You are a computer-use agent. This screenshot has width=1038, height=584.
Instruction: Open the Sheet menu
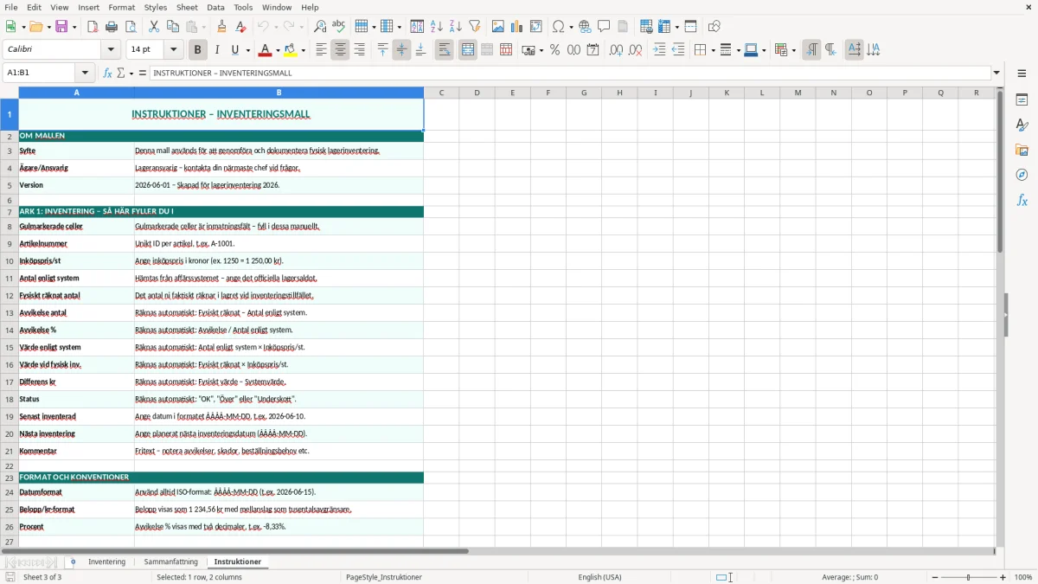pyautogui.click(x=183, y=7)
